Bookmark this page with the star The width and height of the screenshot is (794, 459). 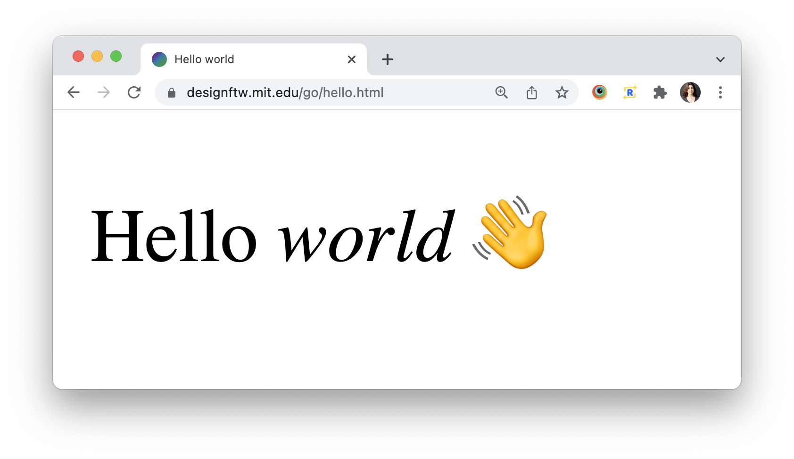click(562, 92)
